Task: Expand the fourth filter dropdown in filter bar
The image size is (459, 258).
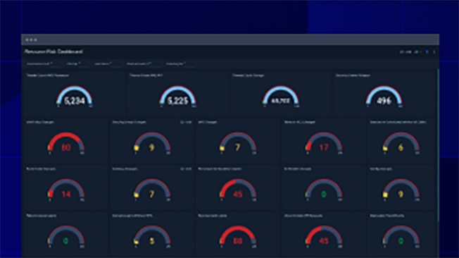Action: point(139,63)
